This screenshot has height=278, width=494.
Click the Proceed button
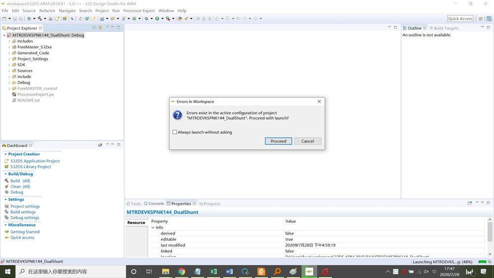coord(278,141)
